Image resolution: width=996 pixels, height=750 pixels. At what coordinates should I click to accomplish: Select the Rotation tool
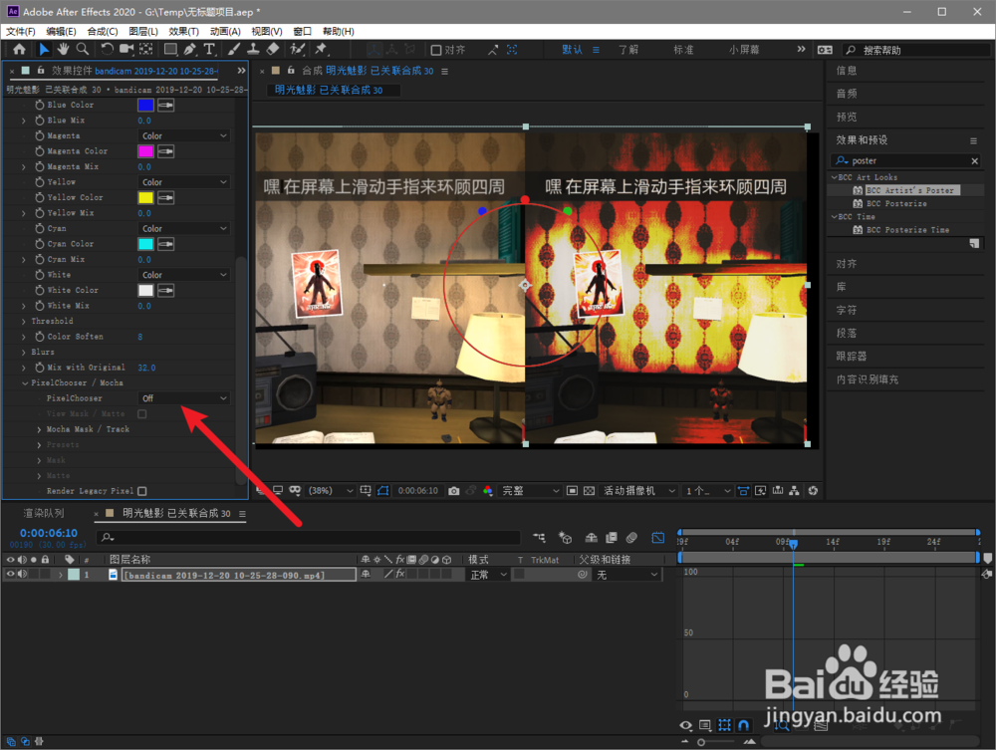[108, 50]
